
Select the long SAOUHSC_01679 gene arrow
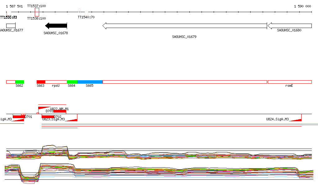[x=185, y=26]
